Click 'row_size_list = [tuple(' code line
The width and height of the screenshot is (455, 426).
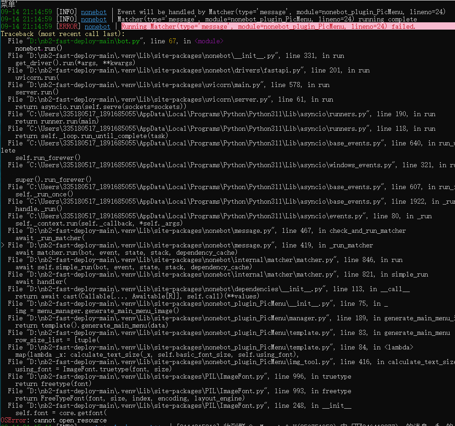[57, 340]
